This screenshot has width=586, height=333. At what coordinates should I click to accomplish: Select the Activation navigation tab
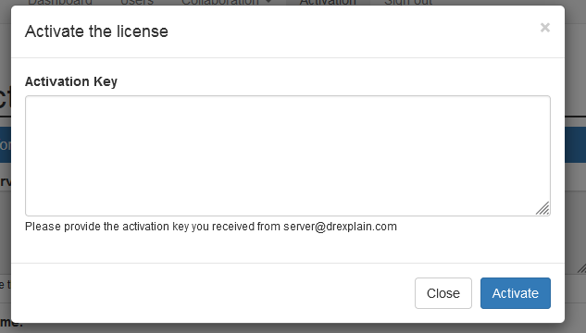[x=328, y=3]
